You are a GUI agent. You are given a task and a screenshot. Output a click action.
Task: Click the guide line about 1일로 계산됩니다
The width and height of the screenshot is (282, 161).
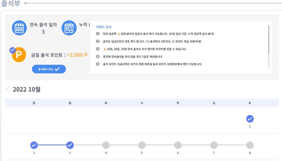pos(133,57)
